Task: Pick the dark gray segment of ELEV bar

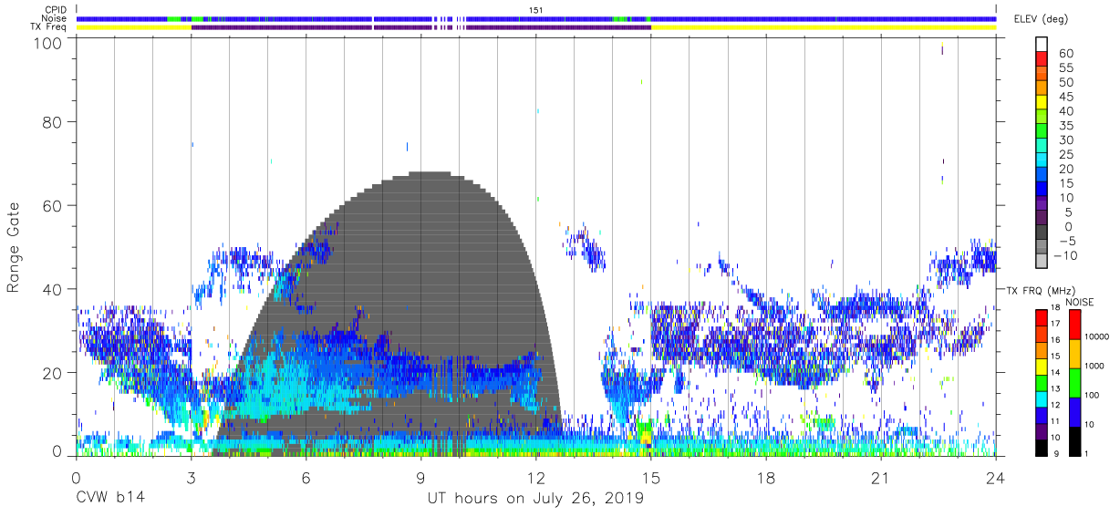Action: (1041, 233)
